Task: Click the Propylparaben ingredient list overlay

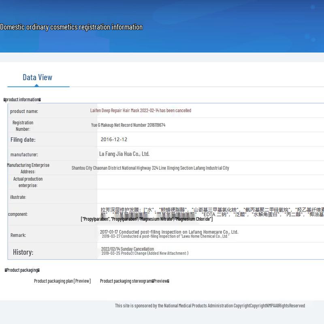Action: tap(147, 219)
